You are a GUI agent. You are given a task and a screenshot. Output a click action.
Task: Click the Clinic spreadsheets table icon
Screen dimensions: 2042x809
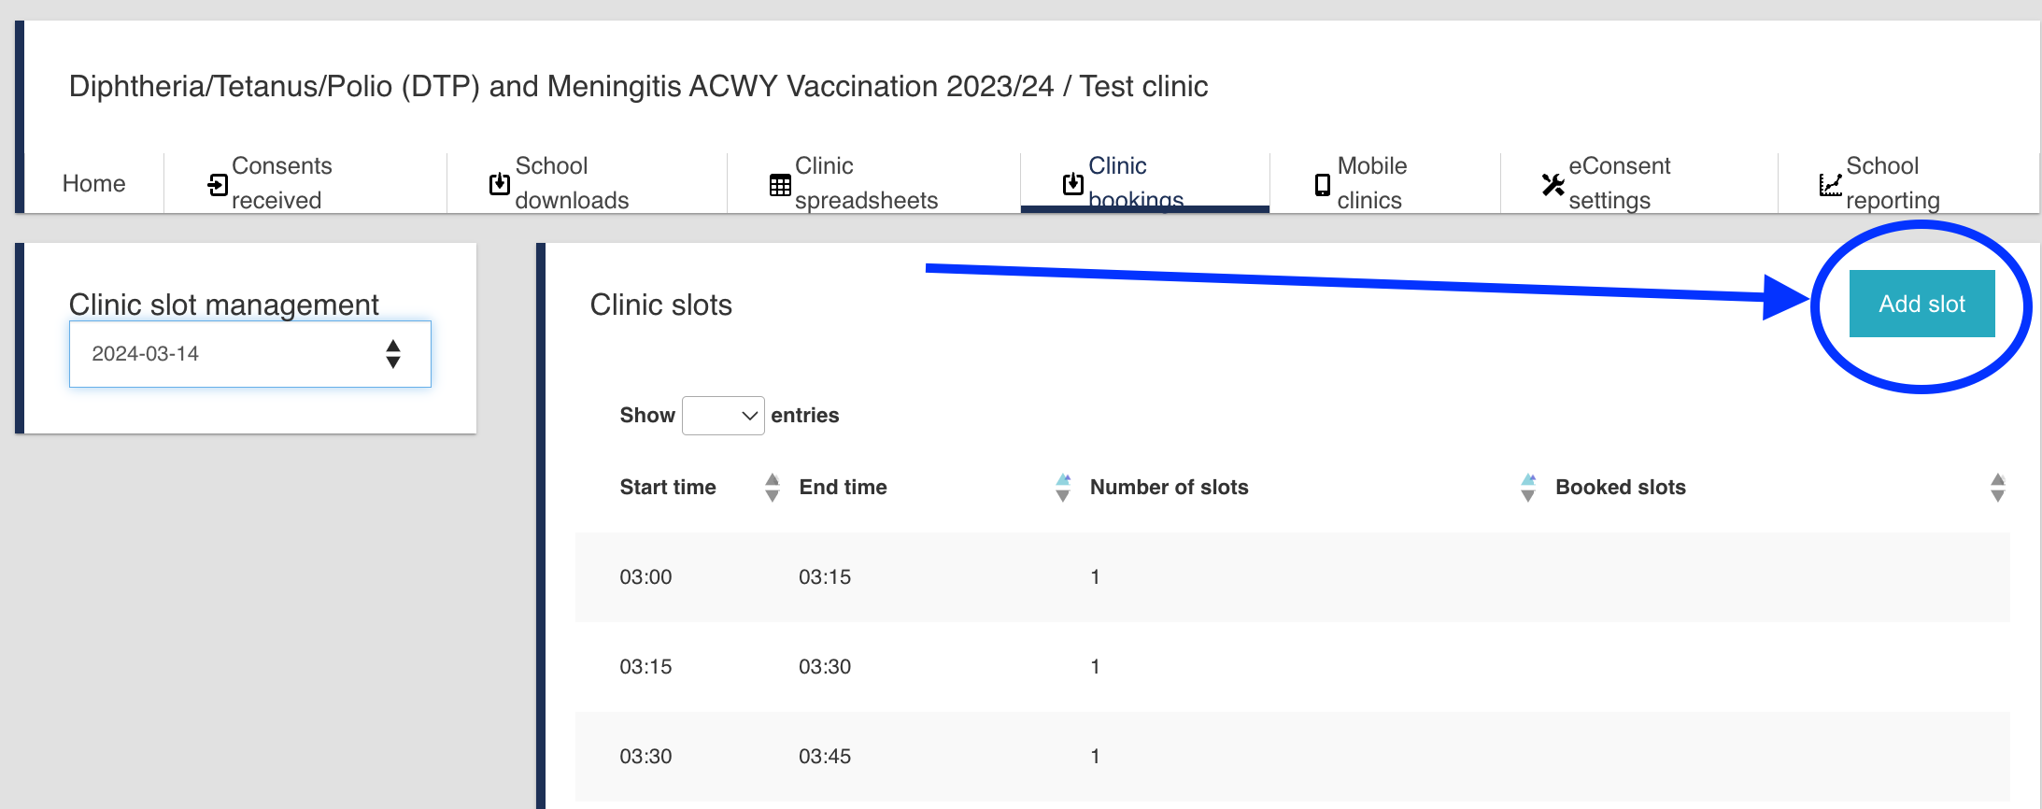click(x=780, y=185)
